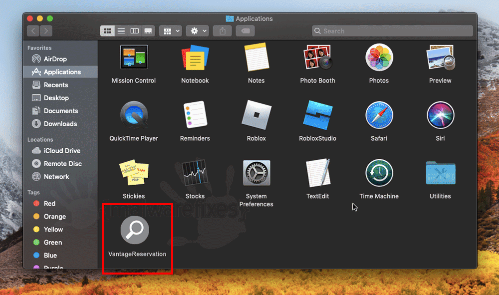
Task: Open the Utilities folder
Action: pos(441,173)
